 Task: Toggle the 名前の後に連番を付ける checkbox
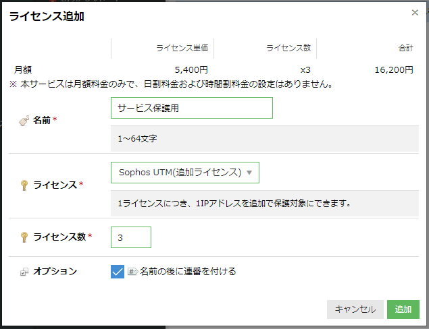point(118,272)
